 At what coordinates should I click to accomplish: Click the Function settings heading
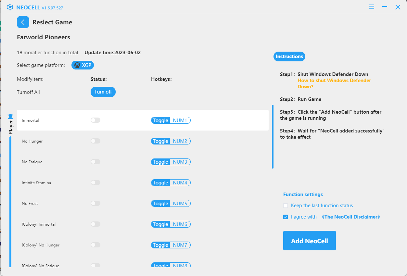(x=303, y=194)
